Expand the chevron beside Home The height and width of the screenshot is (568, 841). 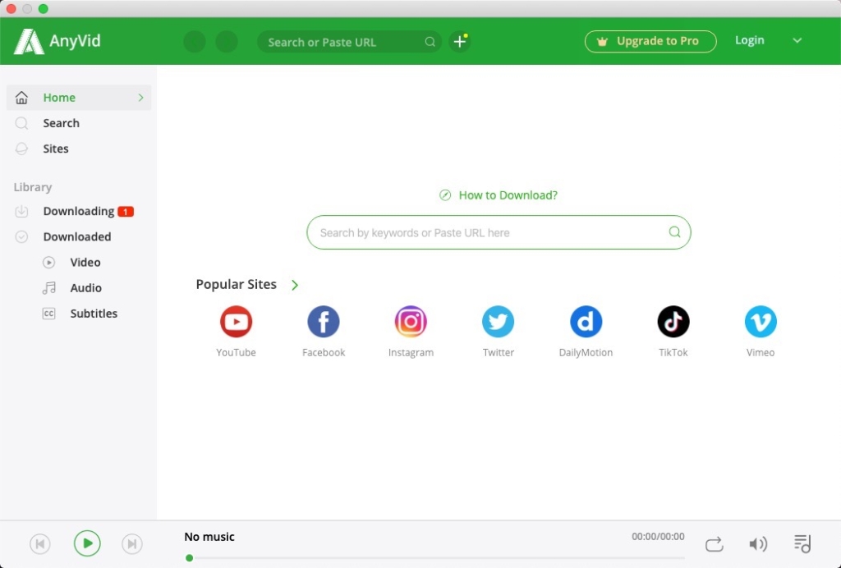140,98
